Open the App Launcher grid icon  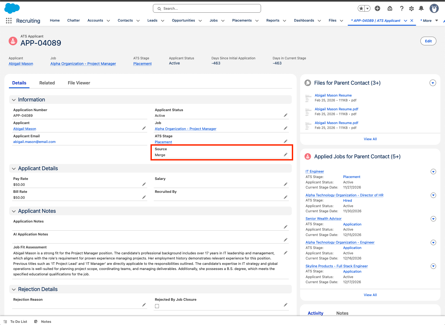(x=9, y=20)
